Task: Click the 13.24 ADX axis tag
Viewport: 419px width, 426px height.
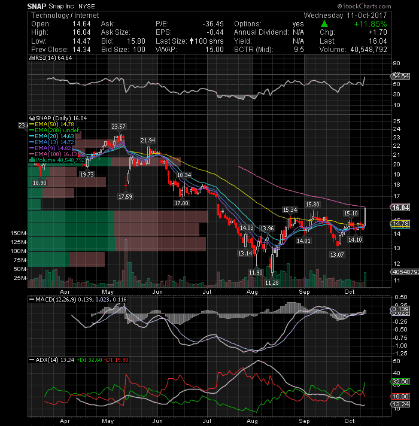Action: click(x=400, y=404)
